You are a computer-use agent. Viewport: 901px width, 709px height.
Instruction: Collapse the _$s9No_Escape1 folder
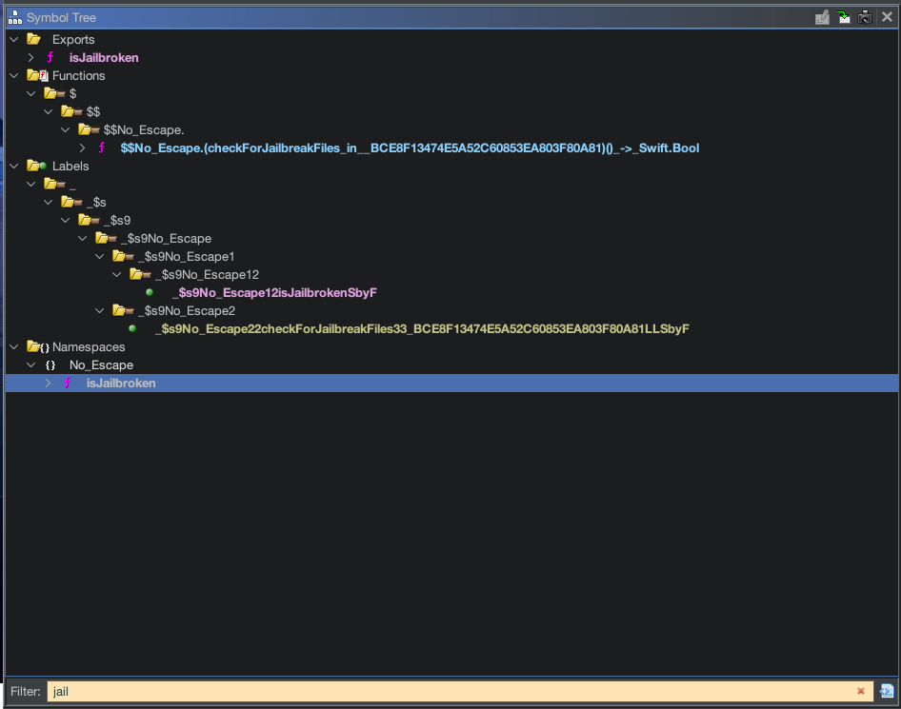tap(100, 257)
